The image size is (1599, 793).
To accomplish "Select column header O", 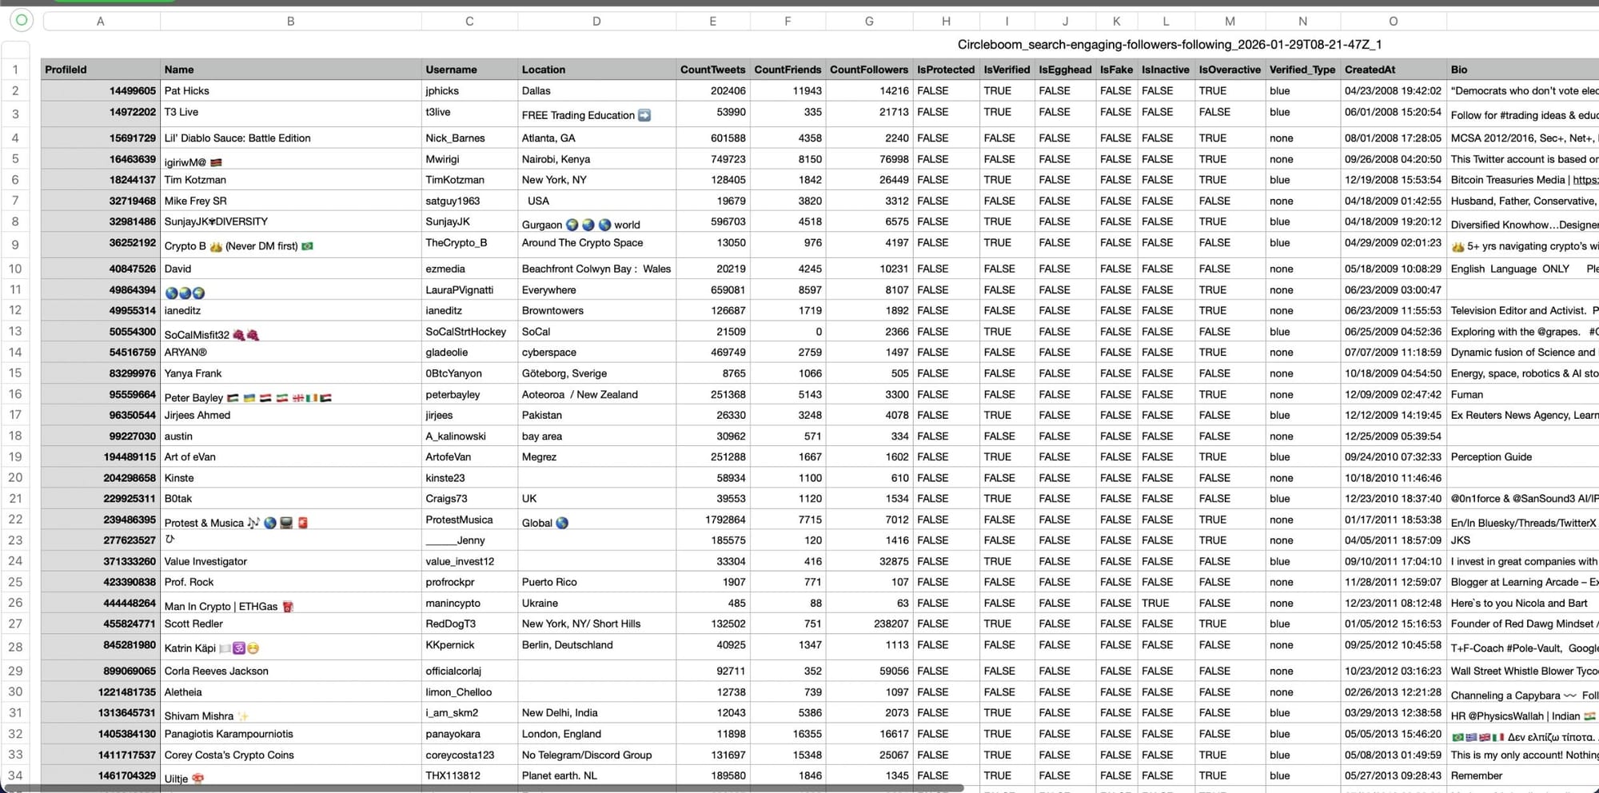I will click(x=1393, y=21).
